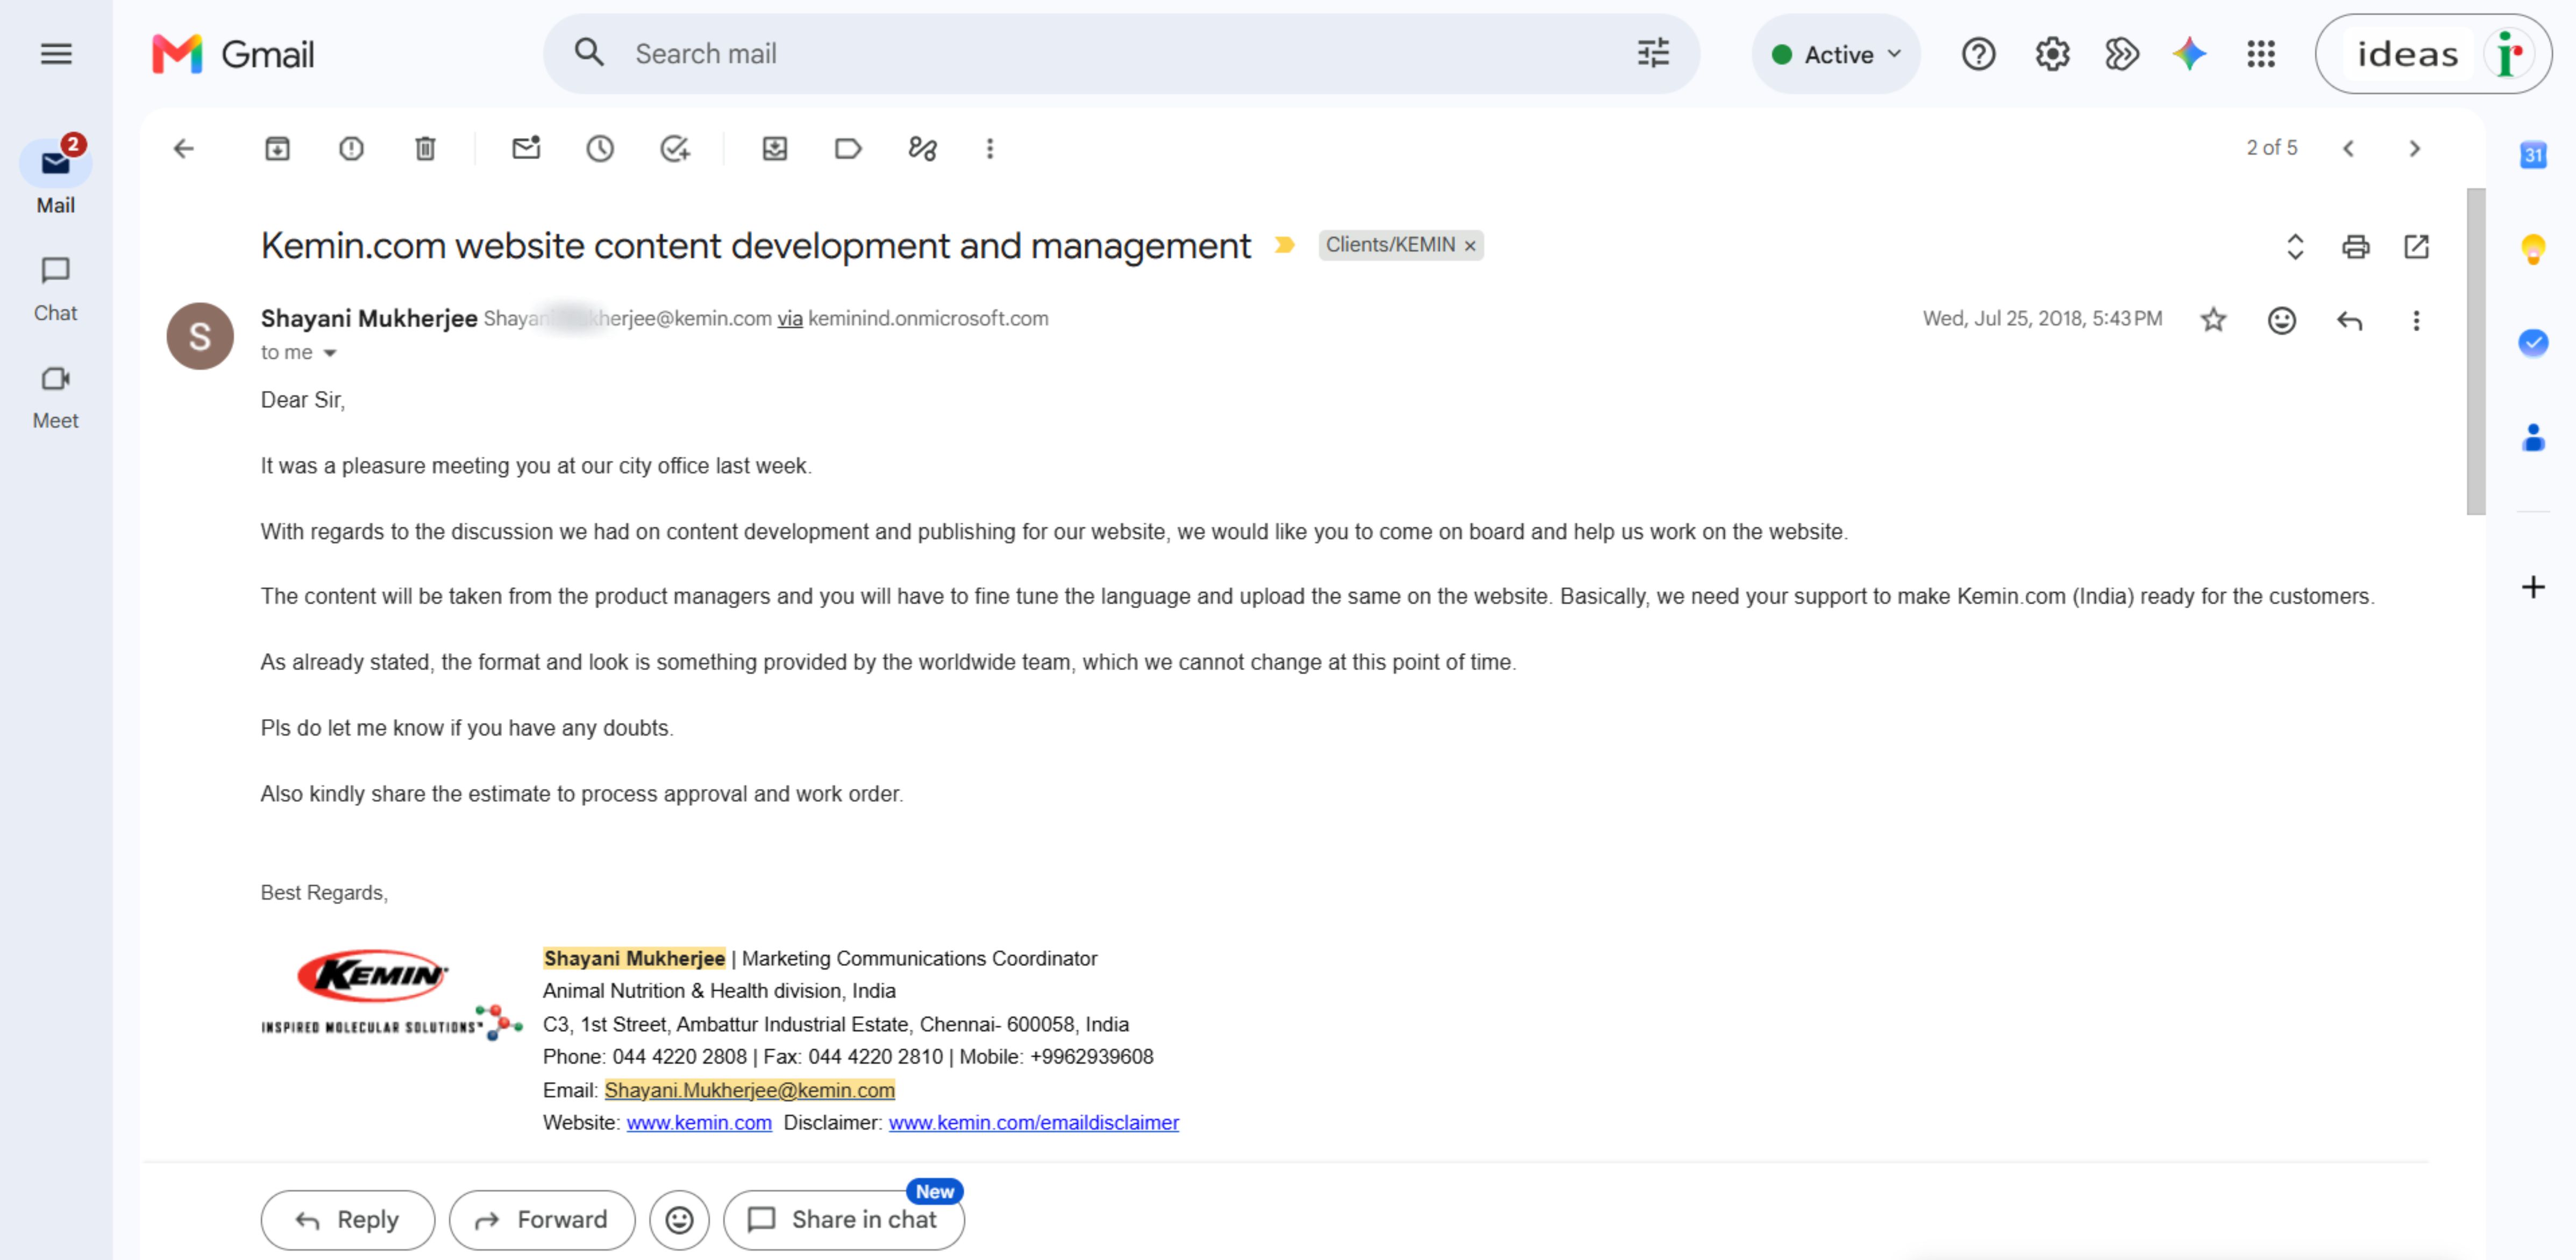Image resolution: width=2576 pixels, height=1260 pixels.
Task: Show search options filter icon
Action: tap(1653, 54)
